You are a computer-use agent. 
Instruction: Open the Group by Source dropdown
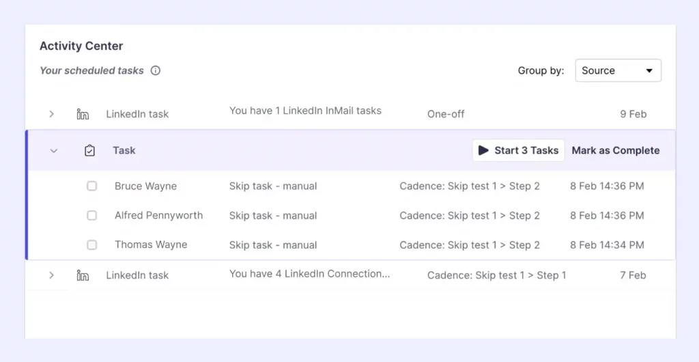[618, 70]
